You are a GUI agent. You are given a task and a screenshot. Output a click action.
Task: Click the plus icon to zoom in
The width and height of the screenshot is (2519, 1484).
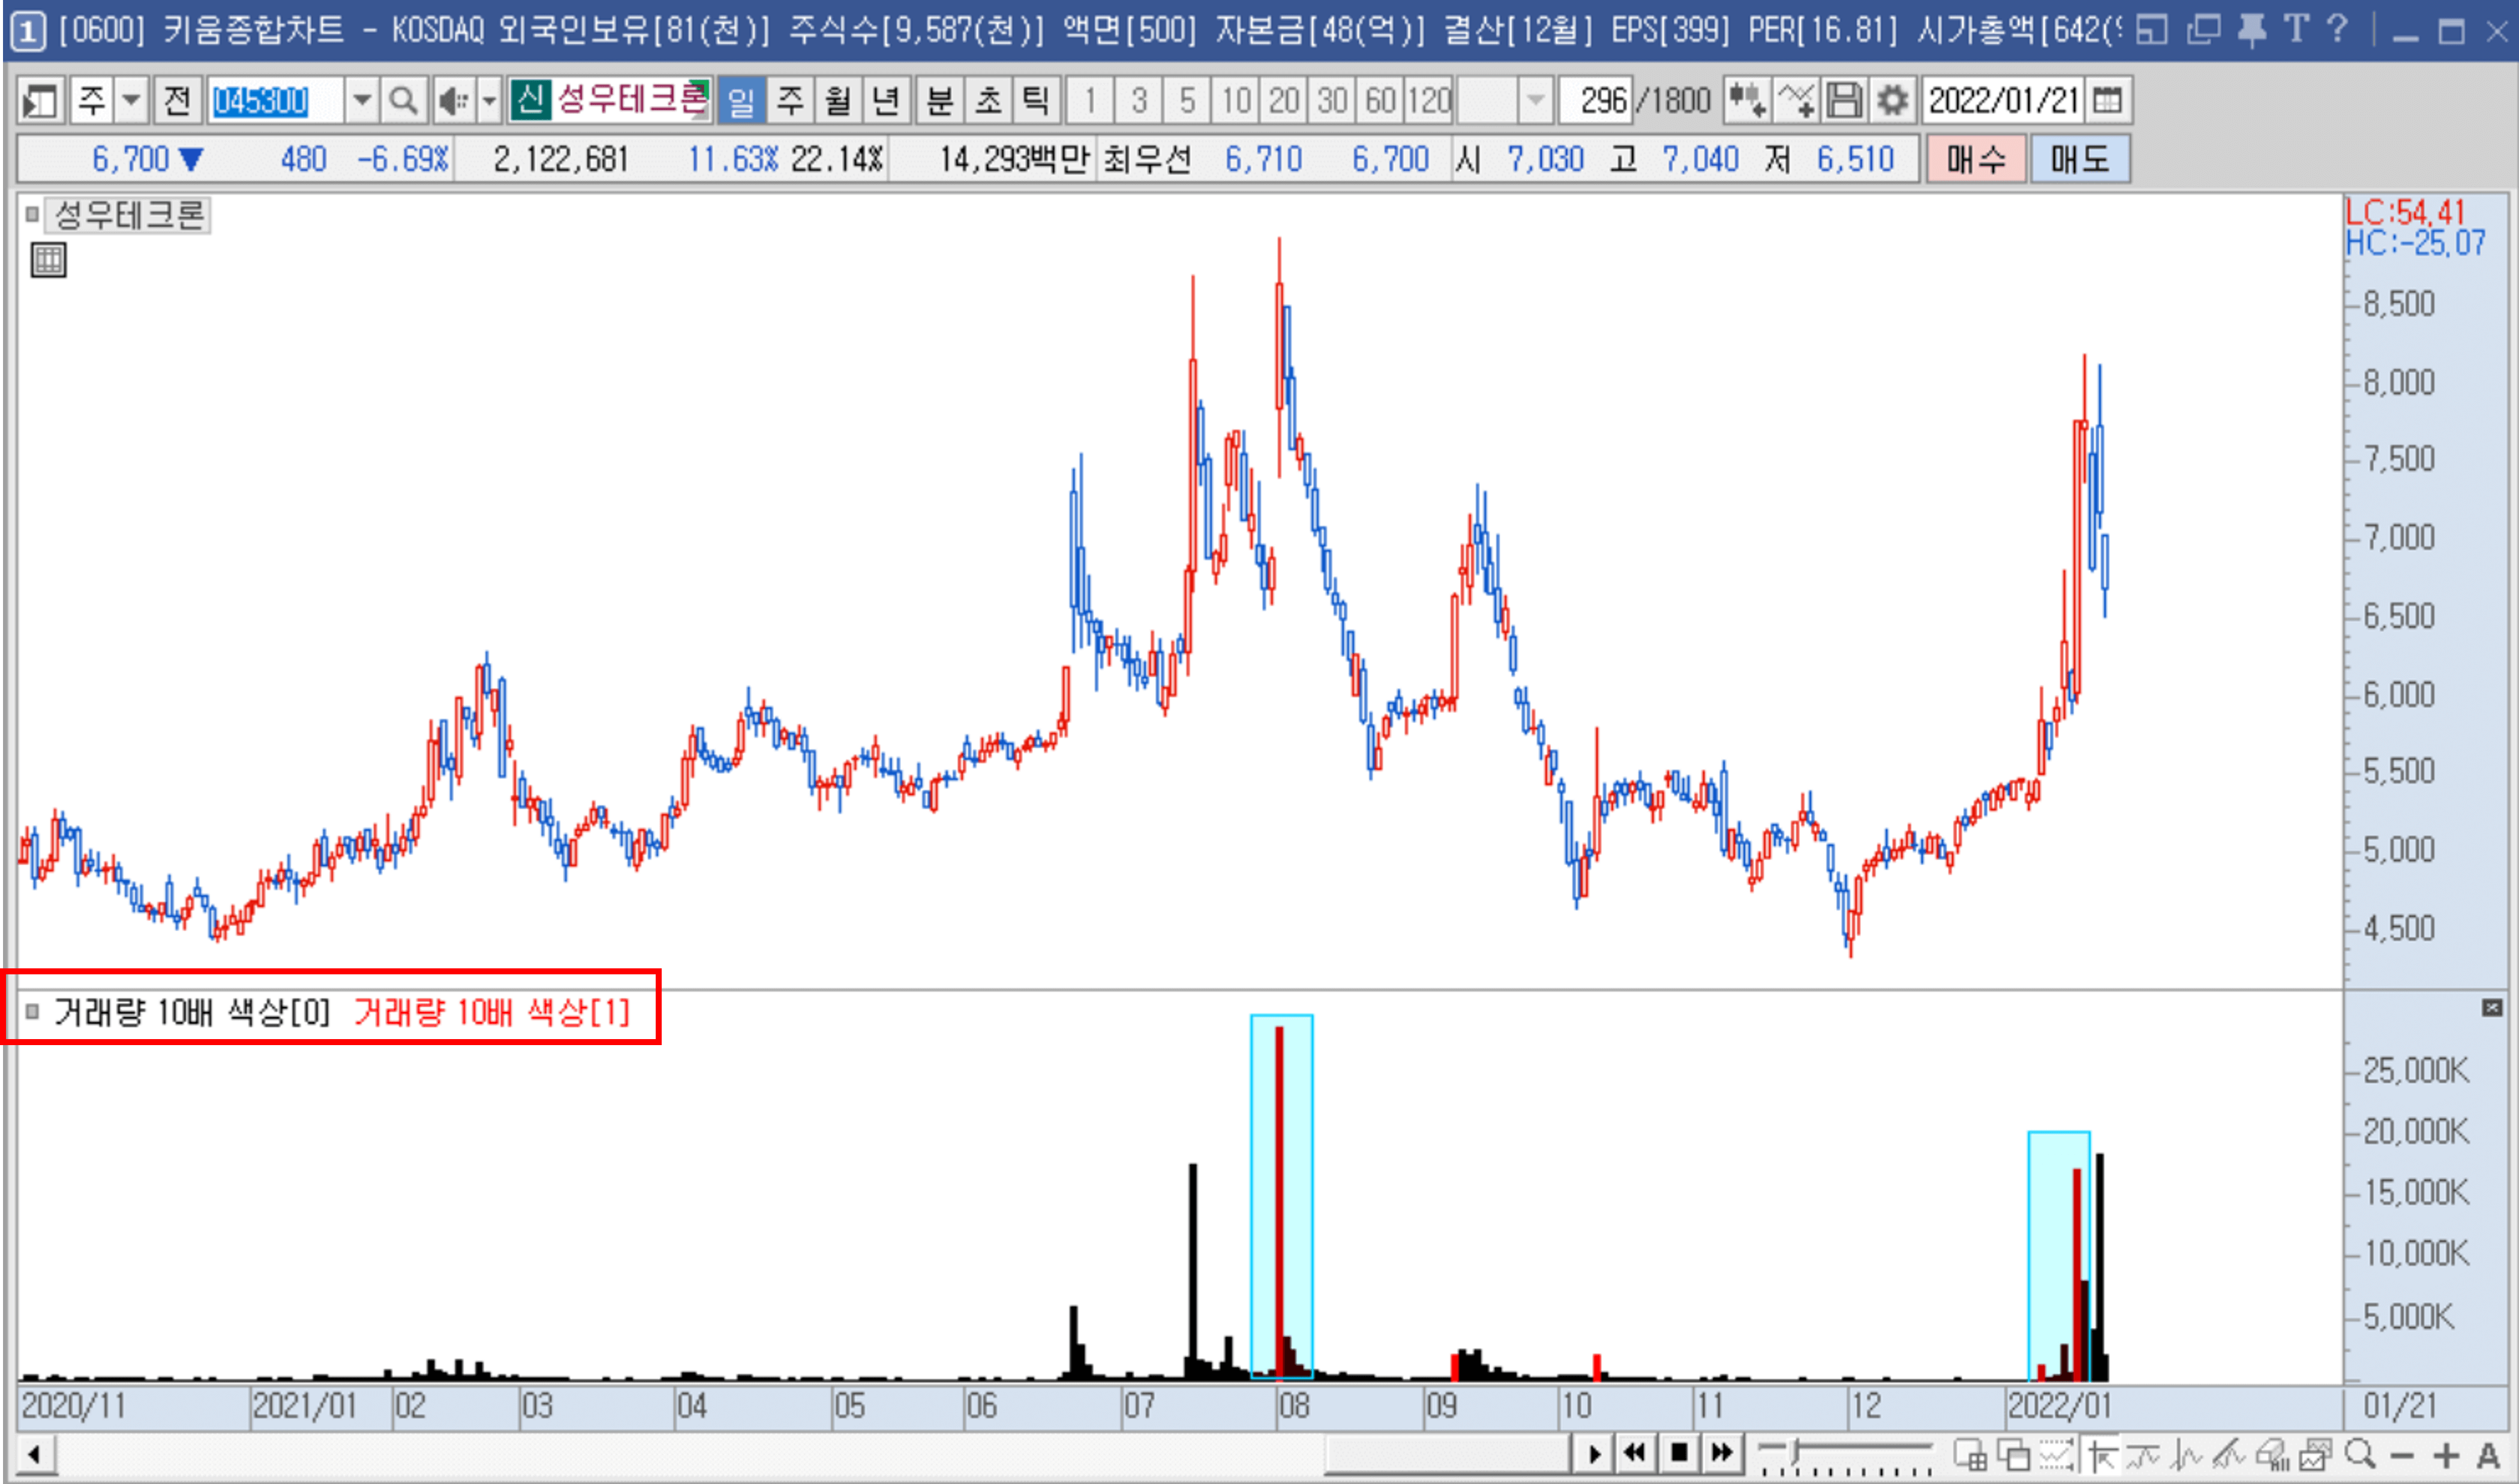coord(2446,1455)
